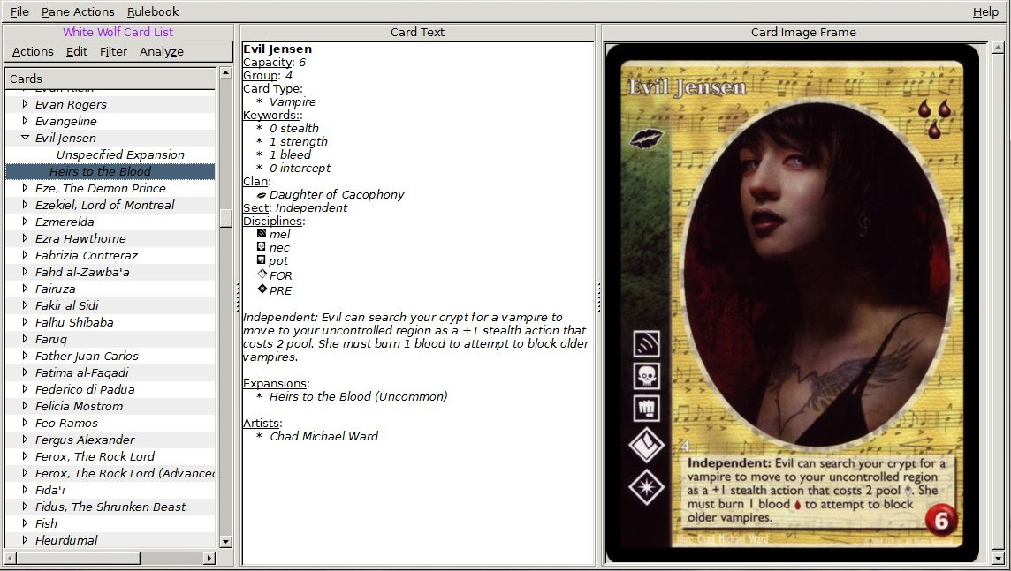Click the card image frame scroll down arrow

point(998,558)
